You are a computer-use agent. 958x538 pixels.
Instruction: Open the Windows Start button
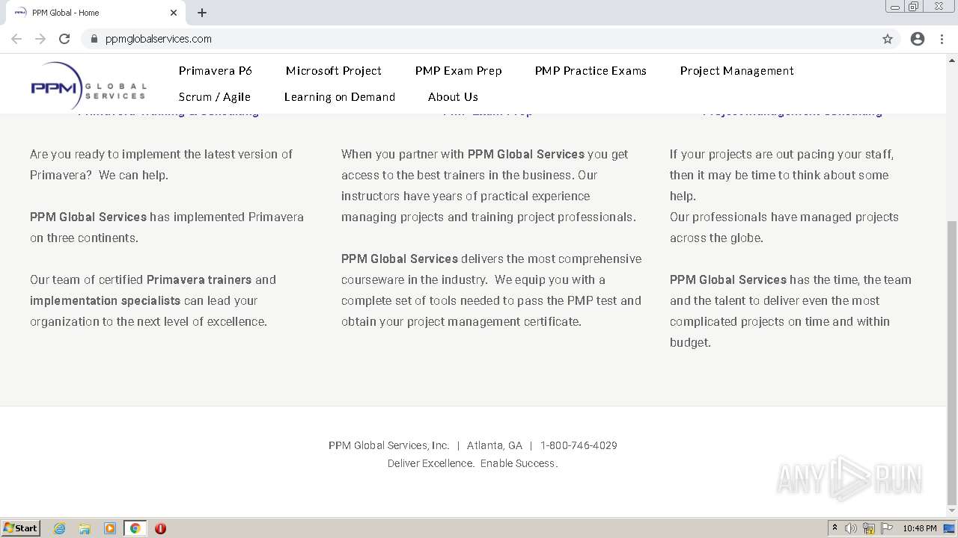pos(21,528)
